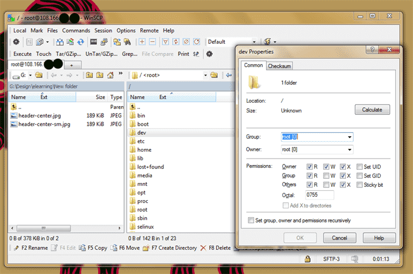Open the Owner combo box dropdown
This screenshot has height=274, width=413.
(x=349, y=149)
